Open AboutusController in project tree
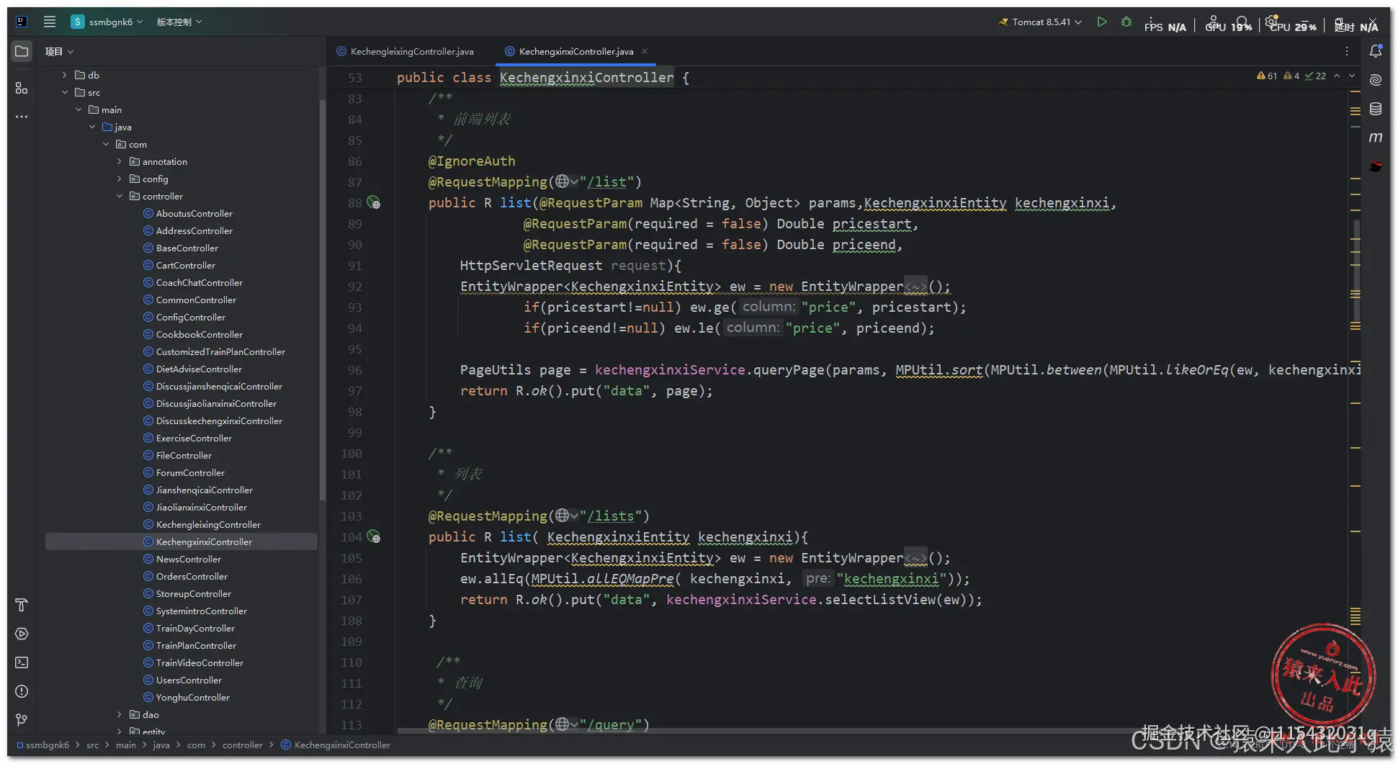1398x764 pixels. point(194,213)
